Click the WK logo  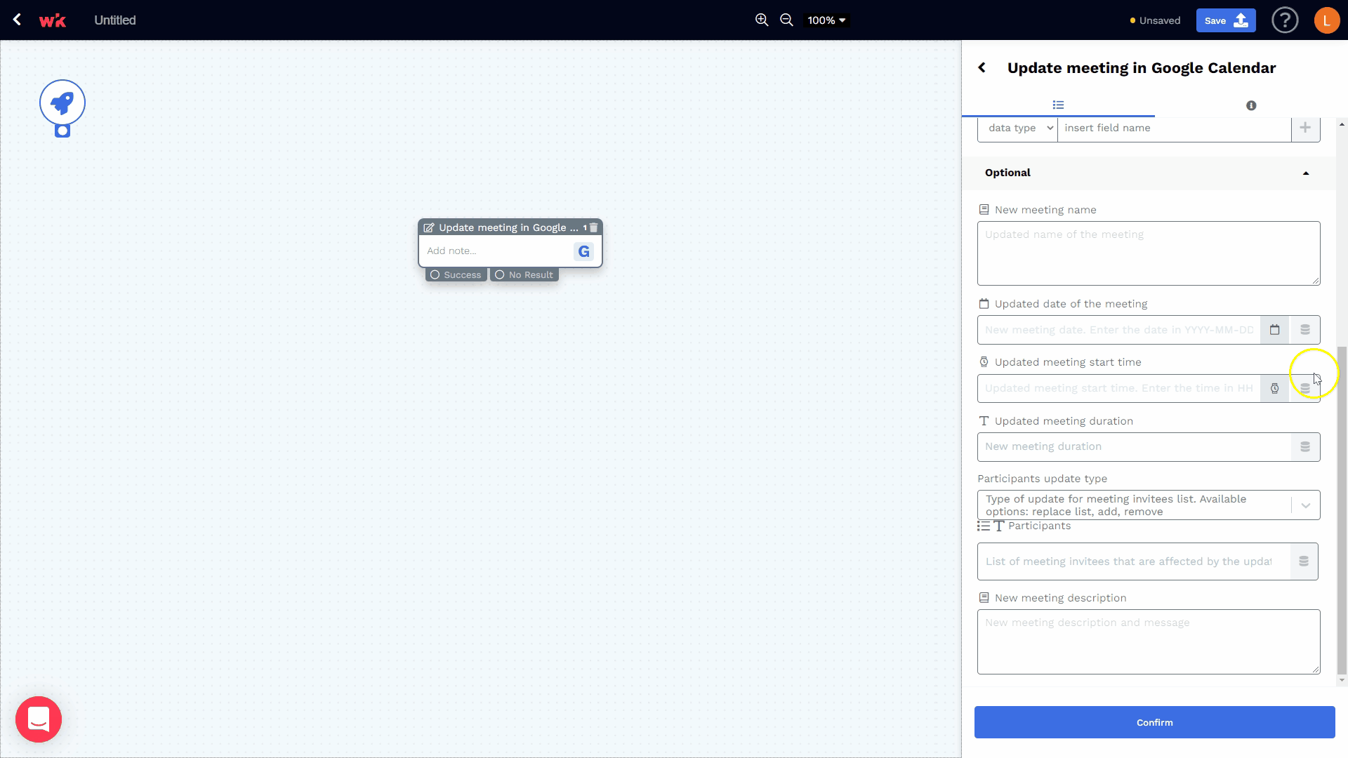click(x=53, y=20)
